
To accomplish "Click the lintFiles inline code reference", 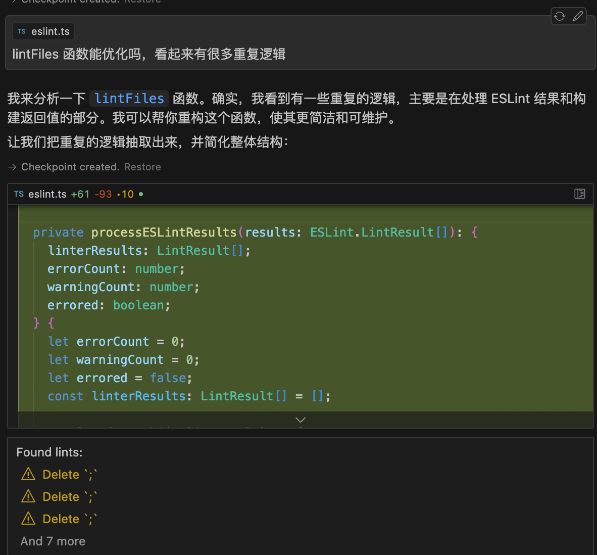I will point(129,98).
